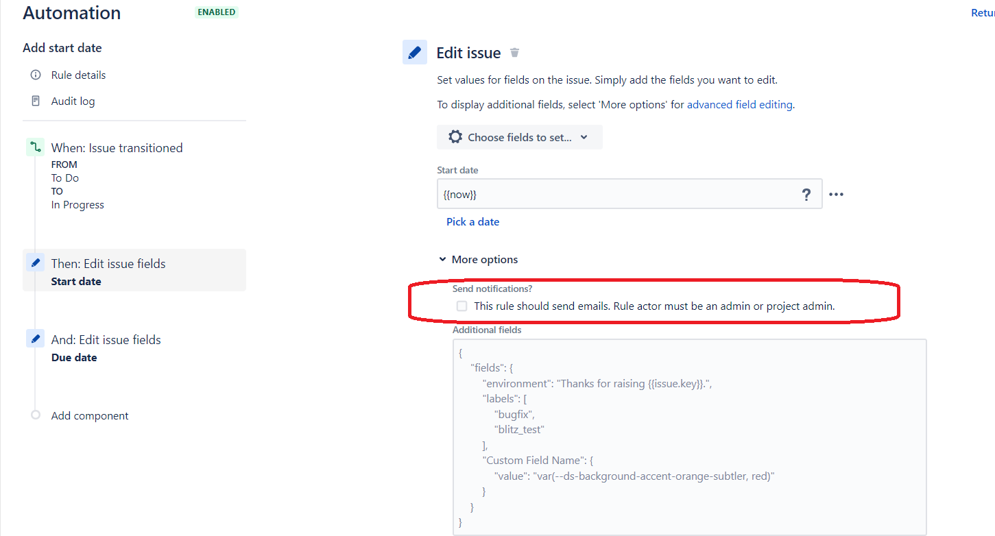The height and width of the screenshot is (536, 995).
Task: Click inside the Start date value field
Action: 617,194
